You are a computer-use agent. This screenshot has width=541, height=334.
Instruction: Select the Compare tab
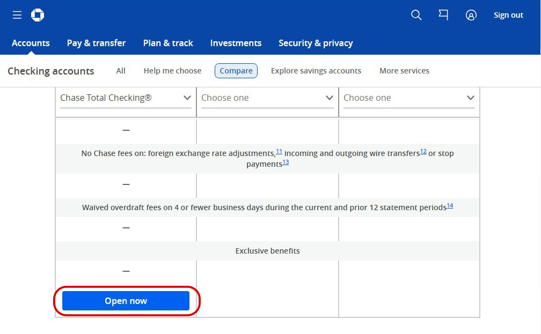coord(236,71)
